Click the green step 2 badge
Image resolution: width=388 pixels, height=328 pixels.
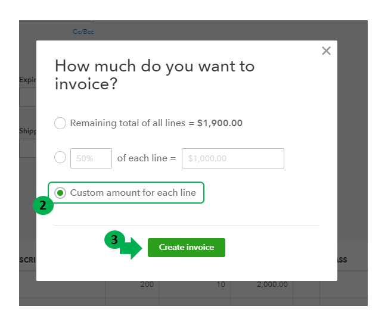42,206
